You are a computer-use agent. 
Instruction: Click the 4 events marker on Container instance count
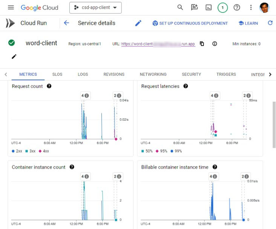85,176
